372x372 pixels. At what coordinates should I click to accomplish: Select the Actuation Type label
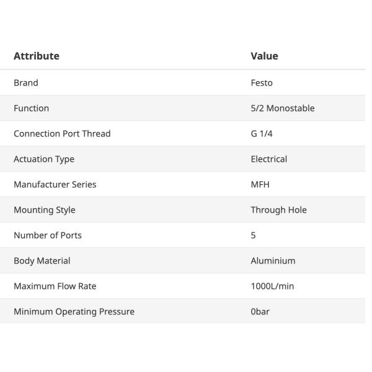44,159
